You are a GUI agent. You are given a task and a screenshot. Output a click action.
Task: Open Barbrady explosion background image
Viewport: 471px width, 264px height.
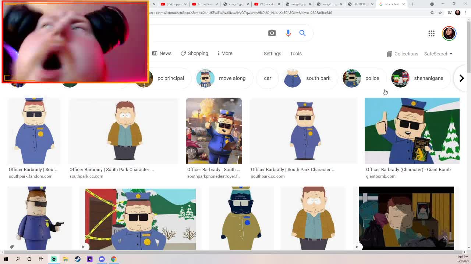[x=214, y=131]
